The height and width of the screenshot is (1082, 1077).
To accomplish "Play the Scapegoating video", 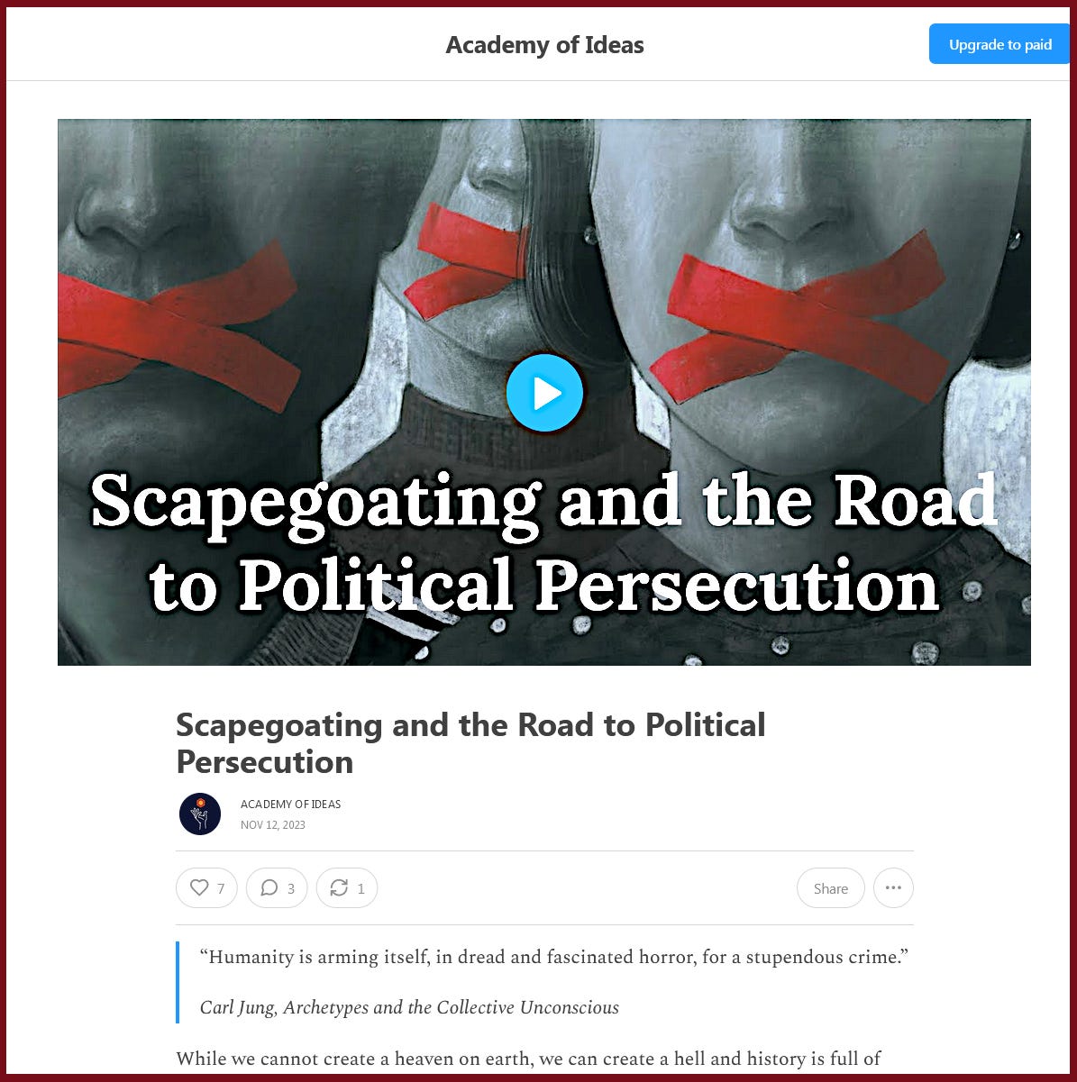I will [x=544, y=393].
